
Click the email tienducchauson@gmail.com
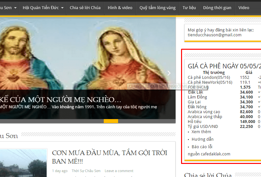click(x=215, y=35)
